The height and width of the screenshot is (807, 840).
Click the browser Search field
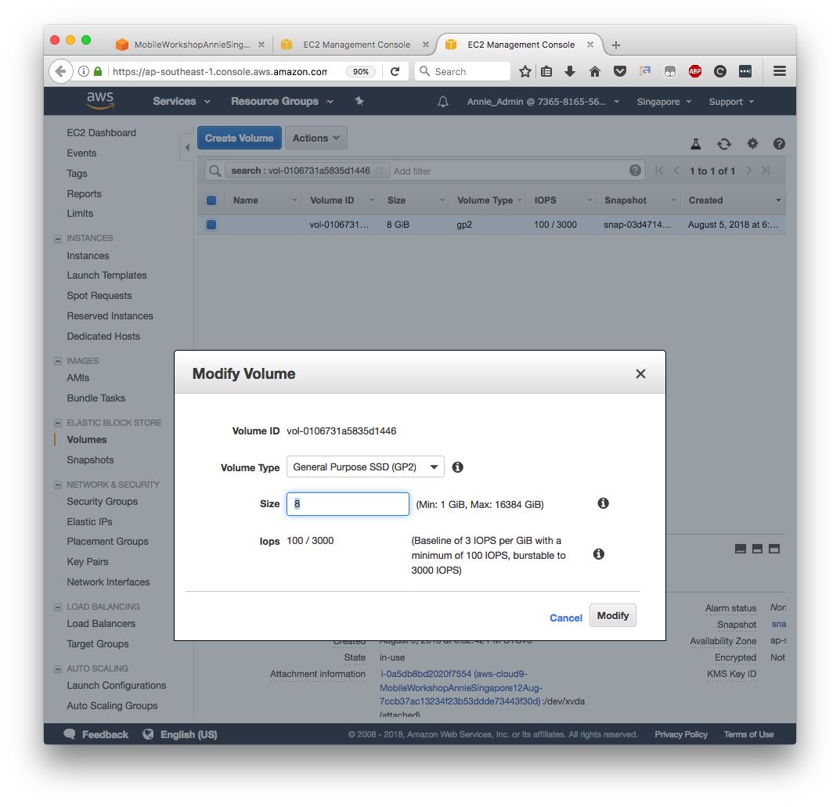point(463,71)
